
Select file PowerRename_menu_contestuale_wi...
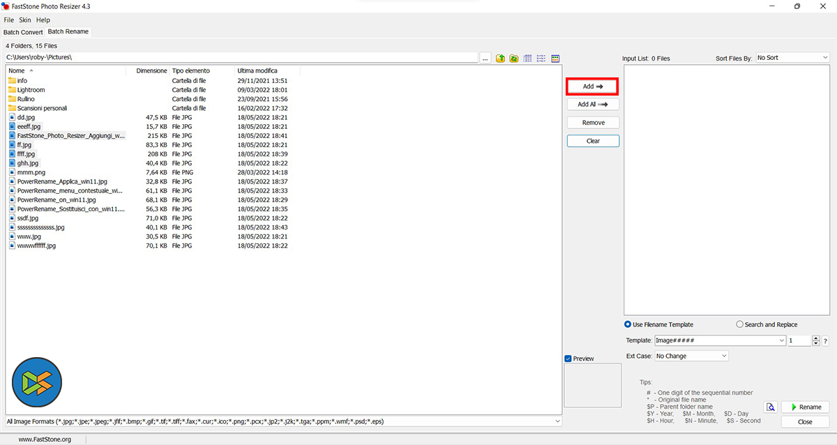click(70, 190)
